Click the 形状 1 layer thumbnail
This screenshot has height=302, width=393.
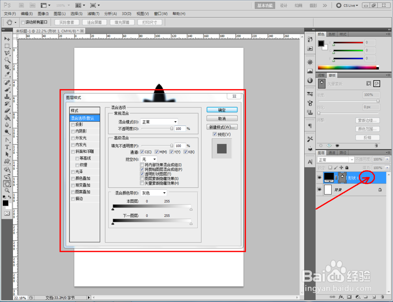point(329,177)
